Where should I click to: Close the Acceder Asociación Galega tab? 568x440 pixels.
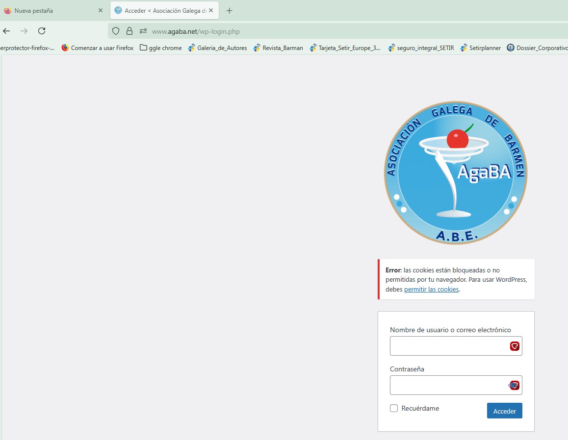211,10
